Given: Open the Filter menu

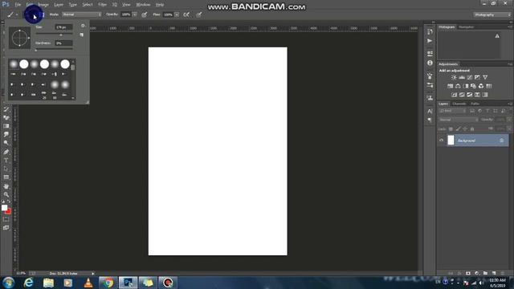Looking at the screenshot, I should tap(102, 5).
